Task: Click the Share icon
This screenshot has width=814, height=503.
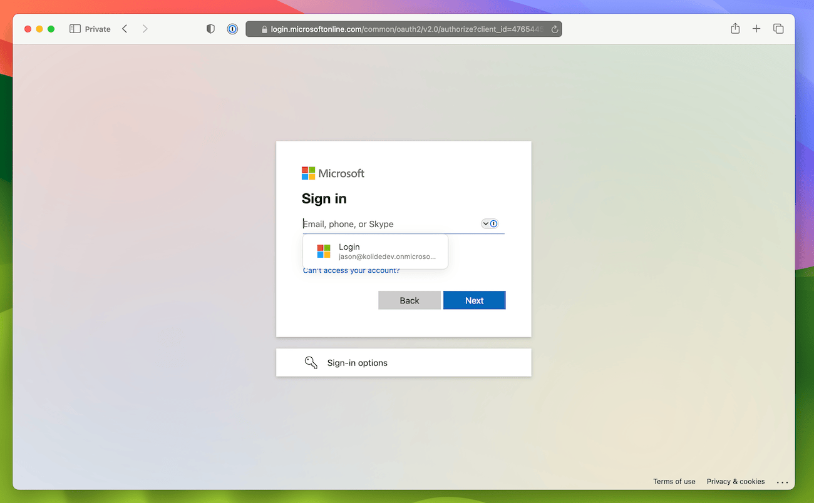Action: (x=735, y=28)
